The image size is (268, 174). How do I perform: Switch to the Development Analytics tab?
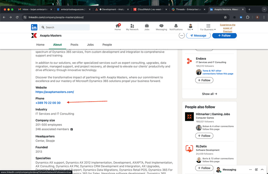112,9
